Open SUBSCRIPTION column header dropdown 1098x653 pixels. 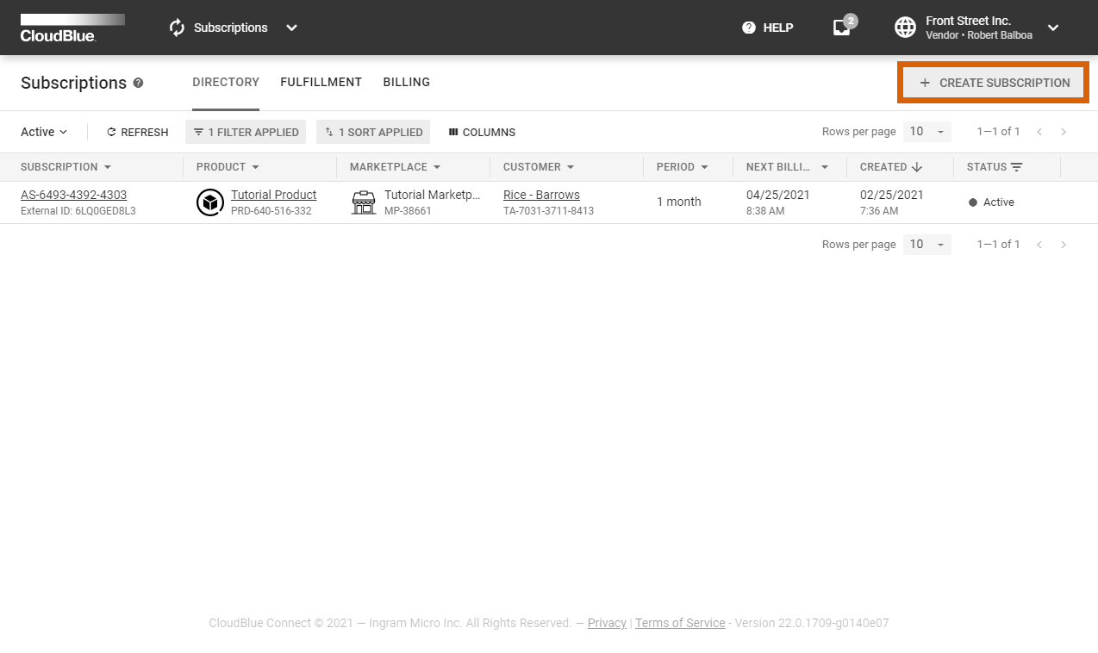pos(108,167)
